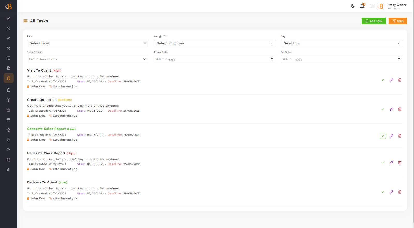This screenshot has height=228, width=414.
Task: Open the users group sidebar icon
Action: pos(9,28)
